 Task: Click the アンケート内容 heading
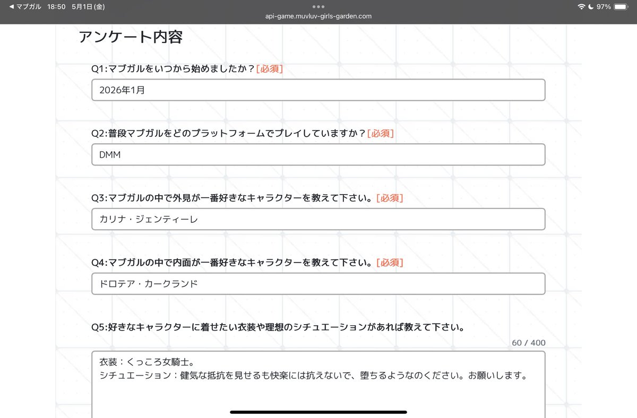click(131, 37)
